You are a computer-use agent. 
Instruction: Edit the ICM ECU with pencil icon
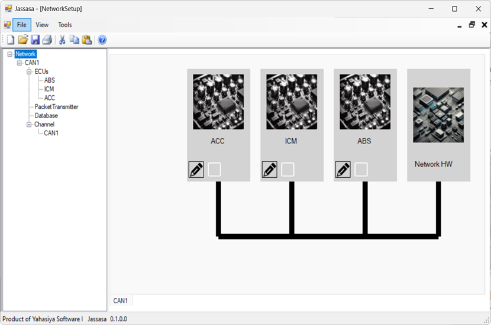point(270,170)
